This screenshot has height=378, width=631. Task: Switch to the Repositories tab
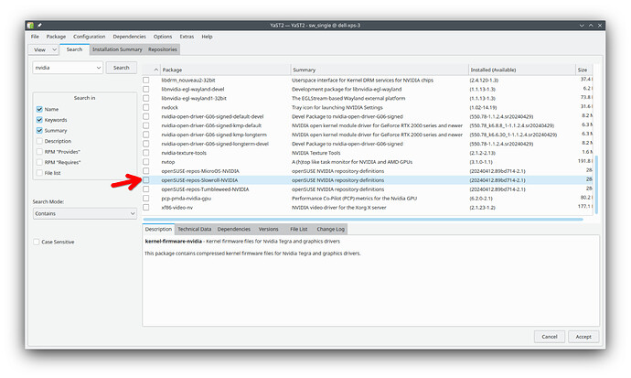[x=162, y=49]
